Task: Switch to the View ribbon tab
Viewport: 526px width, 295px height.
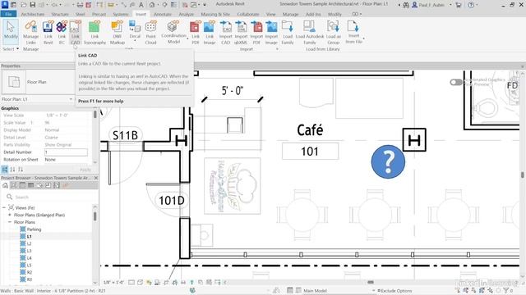Action: pos(270,14)
